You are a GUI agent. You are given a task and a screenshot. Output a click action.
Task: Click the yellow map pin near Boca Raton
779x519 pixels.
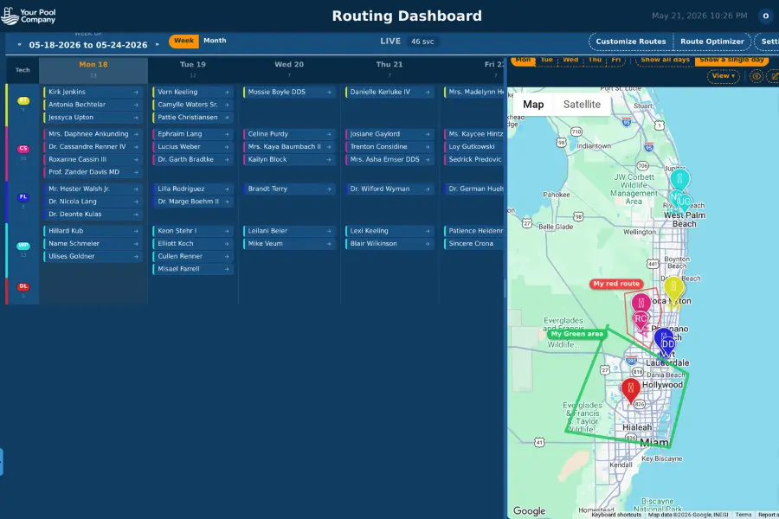tap(673, 289)
